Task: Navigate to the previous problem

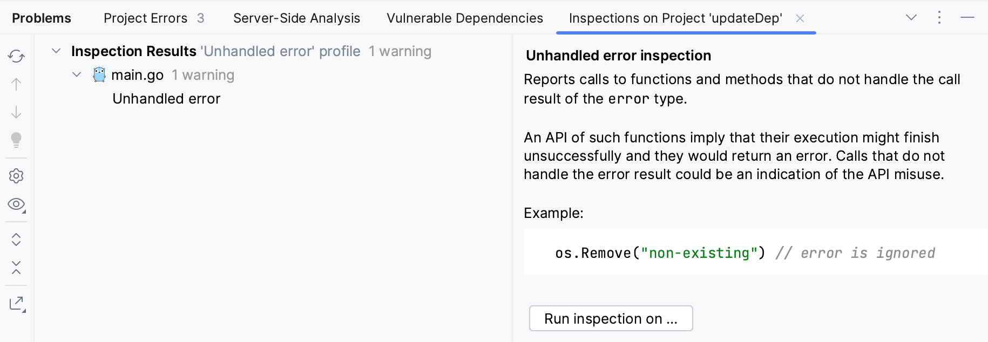Action: coord(16,85)
